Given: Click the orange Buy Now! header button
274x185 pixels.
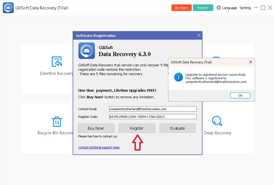Looking at the screenshot, I should 181,8.
